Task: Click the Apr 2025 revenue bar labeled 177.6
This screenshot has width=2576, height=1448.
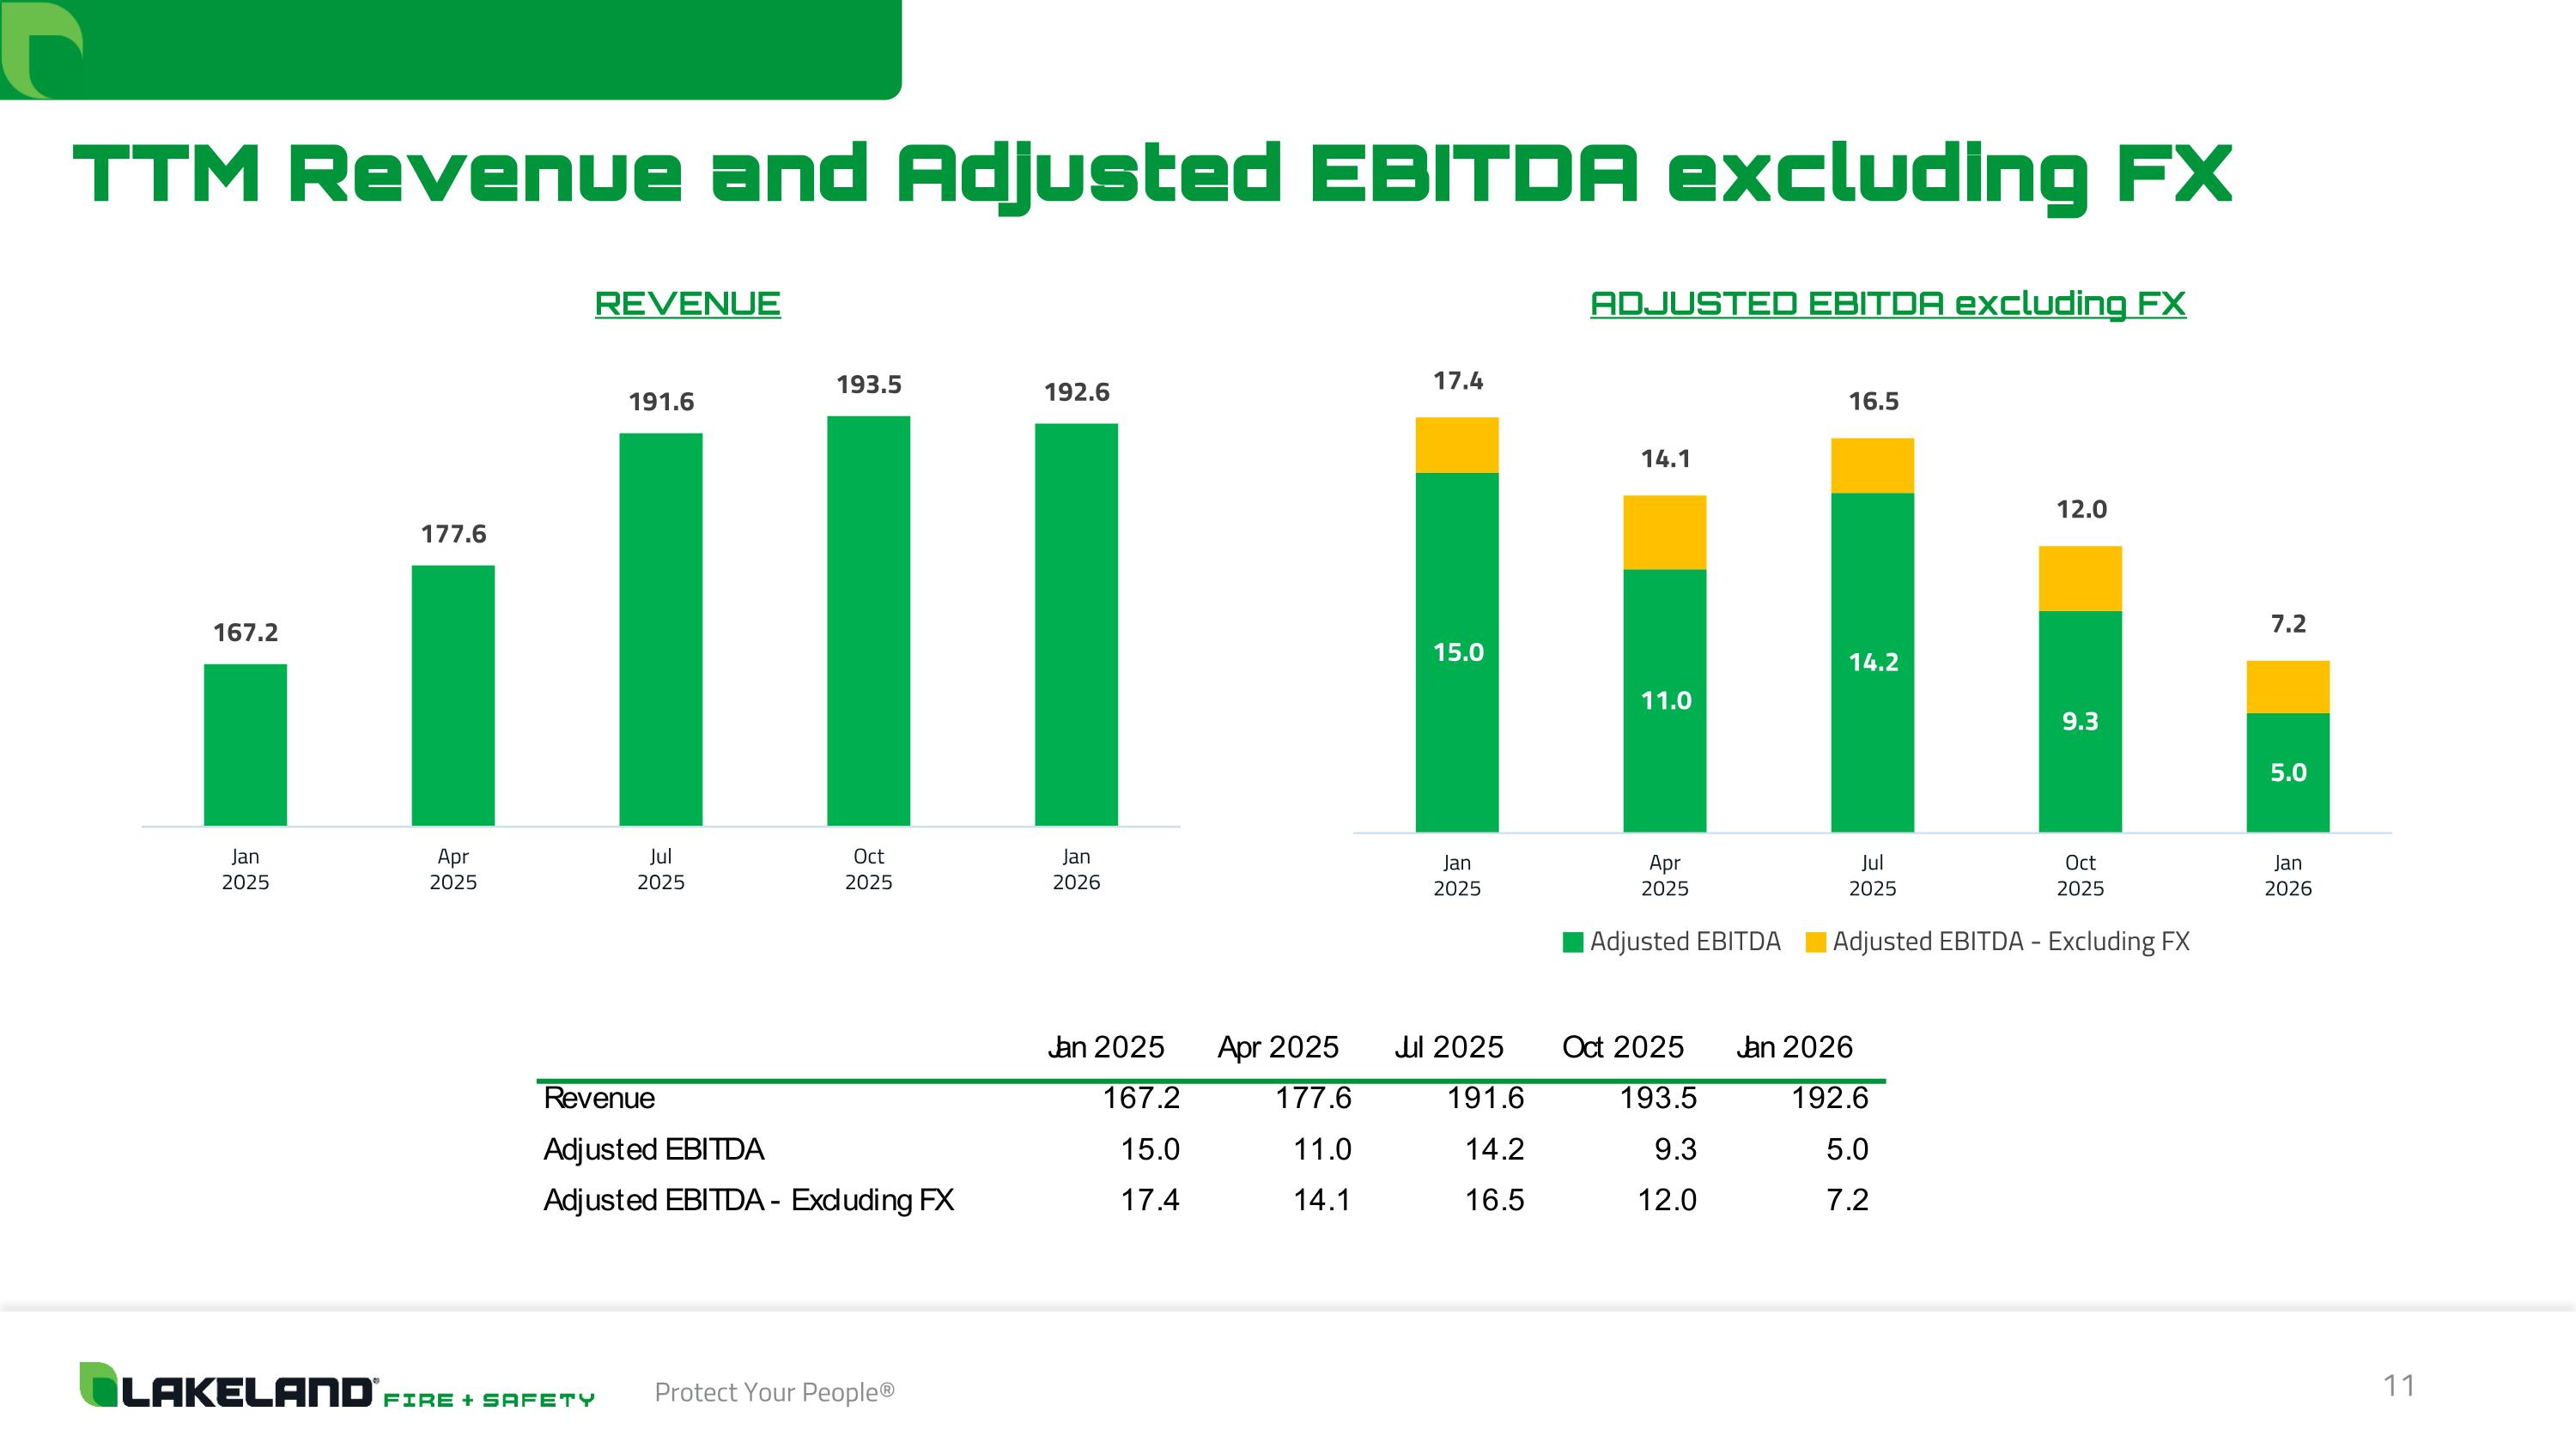Action: pyautogui.click(x=453, y=694)
